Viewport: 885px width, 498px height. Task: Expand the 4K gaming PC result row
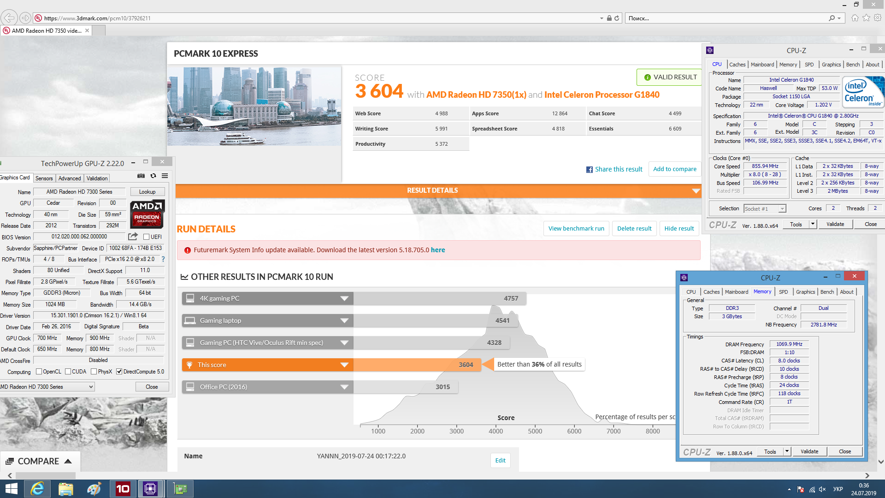click(344, 298)
